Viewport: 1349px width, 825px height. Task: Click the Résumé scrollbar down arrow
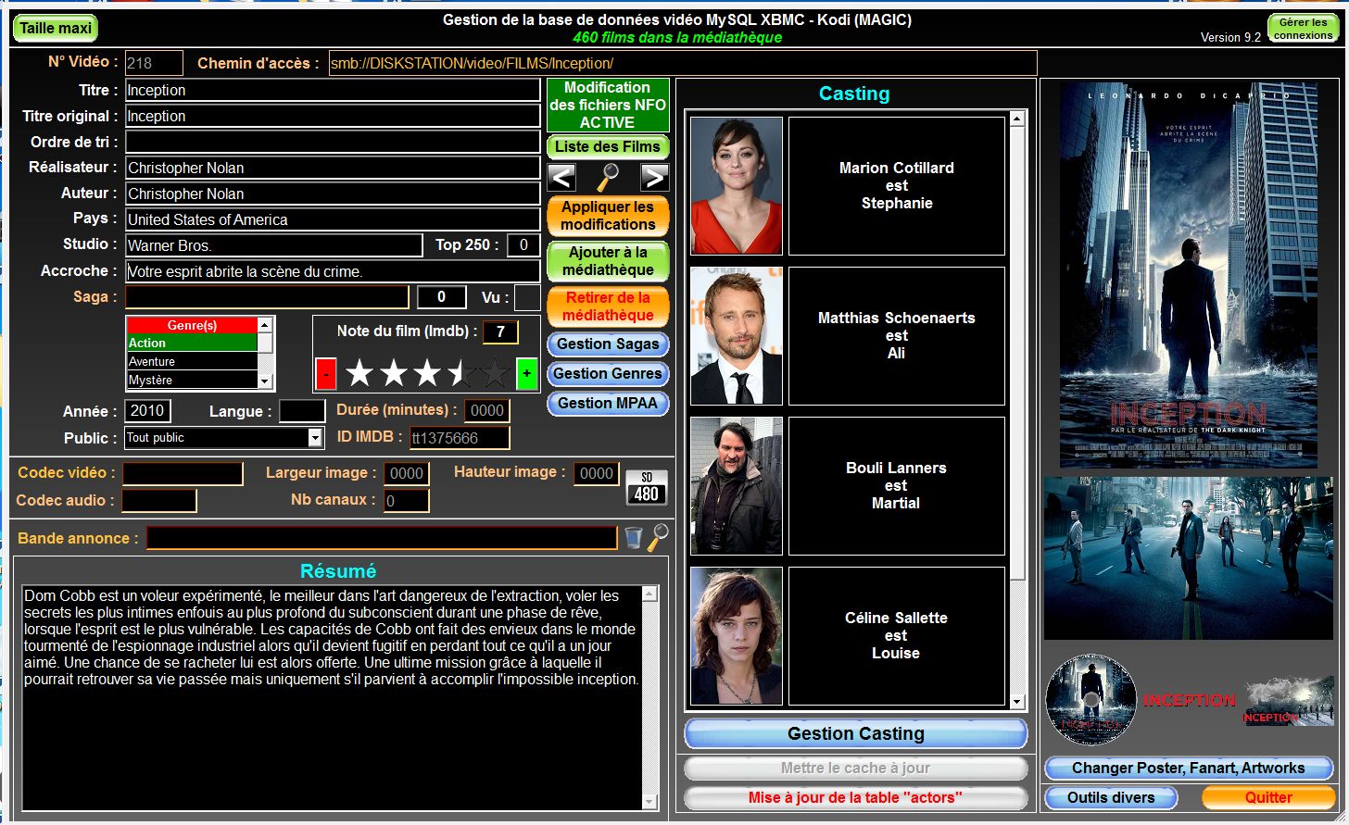point(649,802)
